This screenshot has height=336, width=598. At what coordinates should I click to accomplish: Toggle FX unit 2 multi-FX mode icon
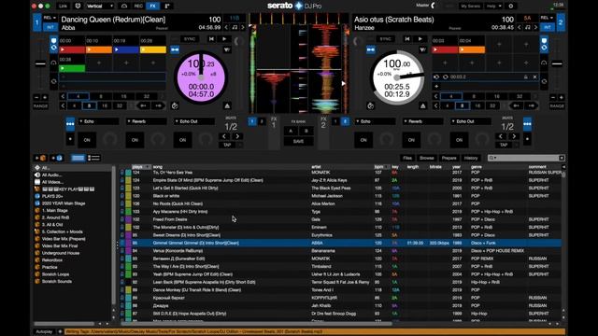click(x=527, y=124)
